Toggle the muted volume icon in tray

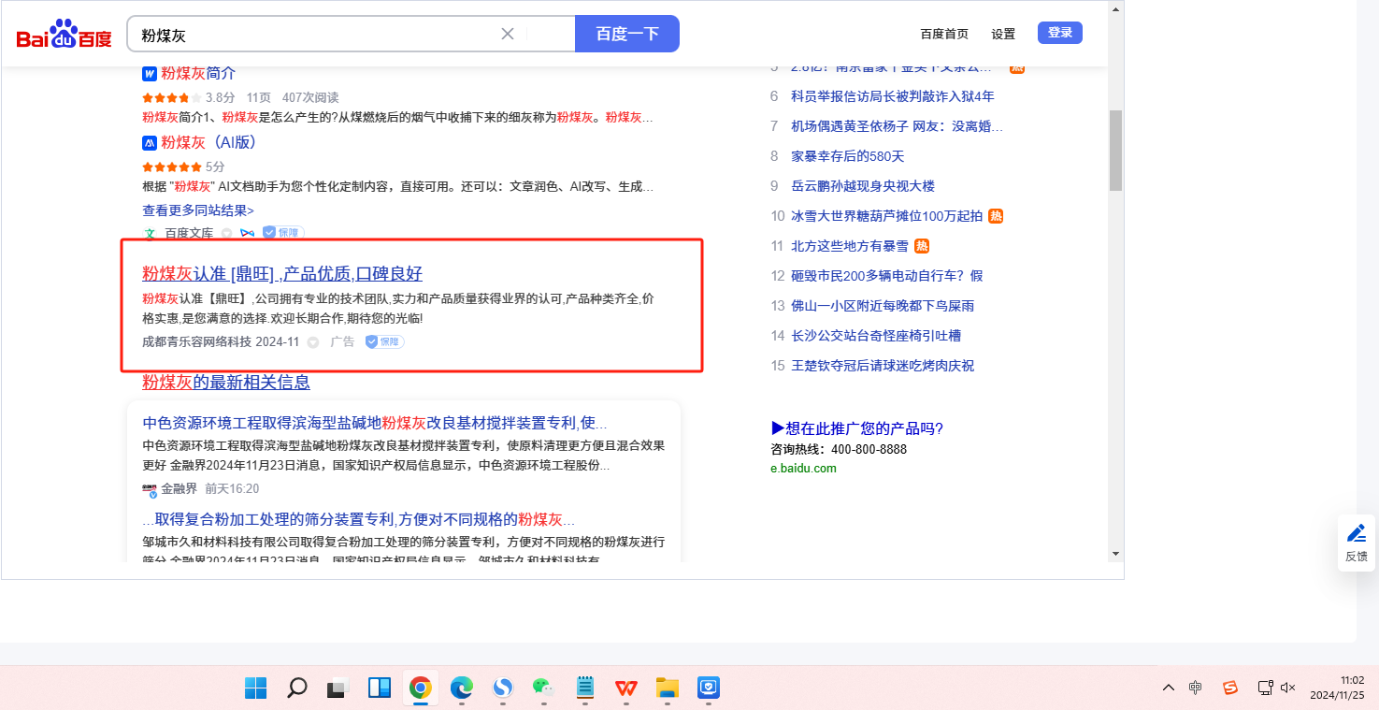tap(1287, 688)
